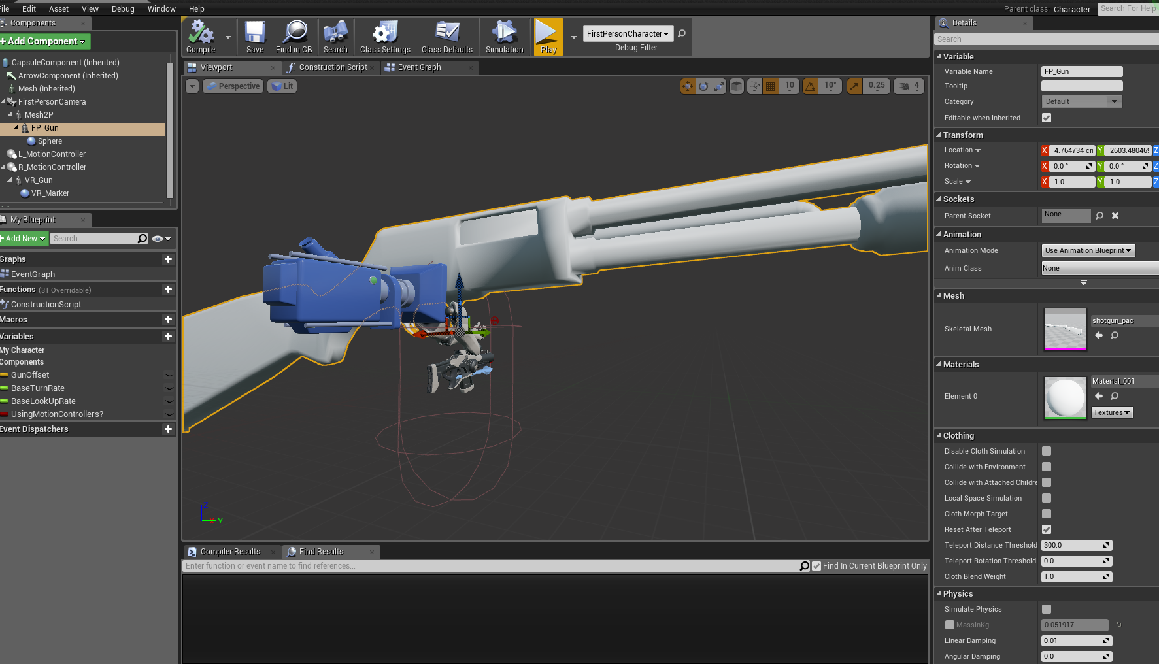
Task: Open Class Defaults from the toolbar
Action: click(x=447, y=37)
